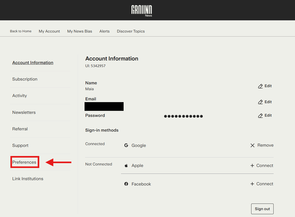
Task: View the Newsletters settings
Action: 24,112
